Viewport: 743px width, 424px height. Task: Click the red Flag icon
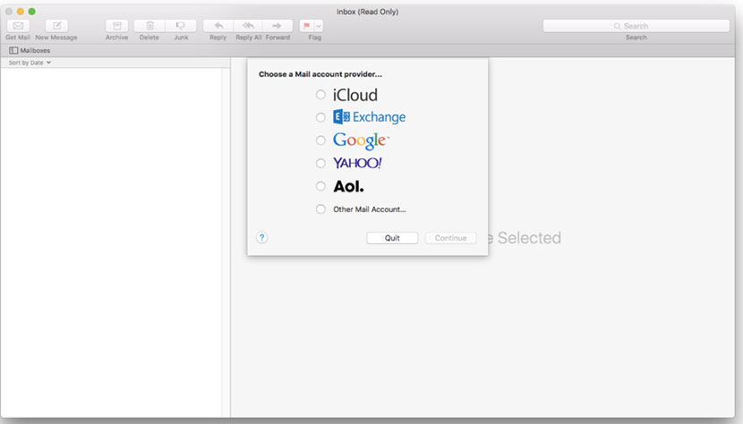click(x=306, y=26)
